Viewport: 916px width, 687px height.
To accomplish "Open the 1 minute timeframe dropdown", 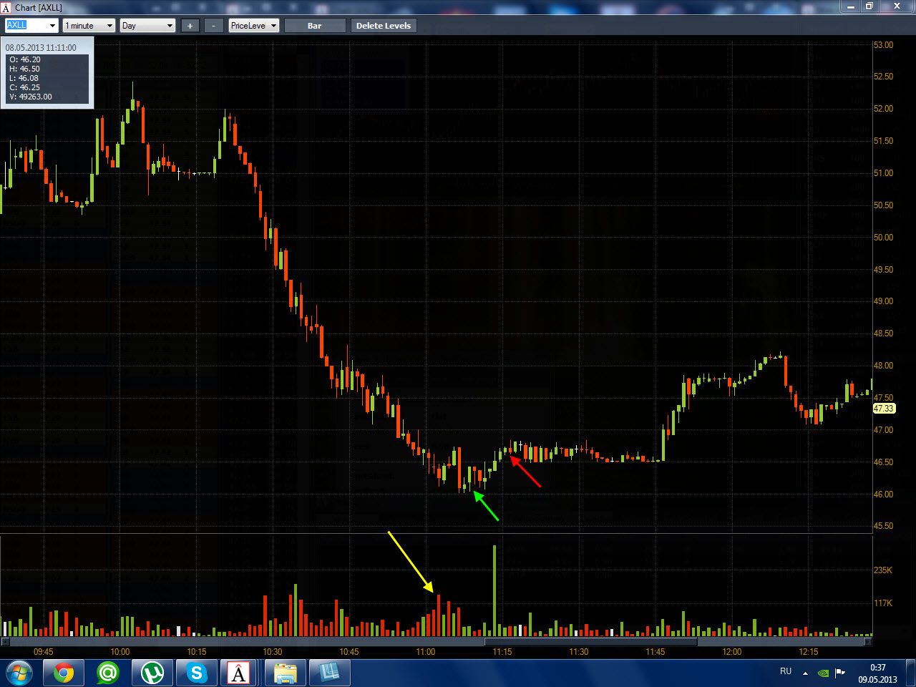I will 89,26.
